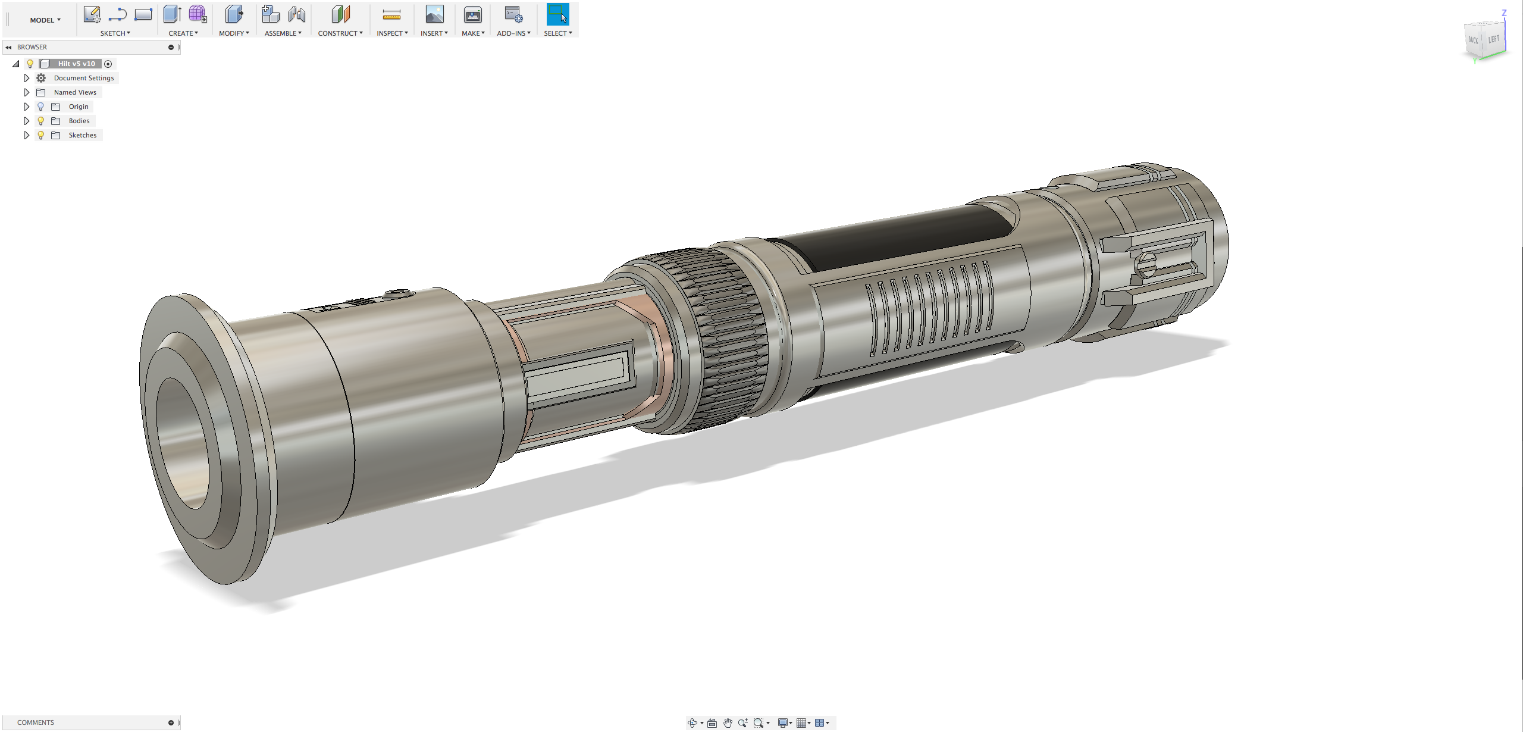Select the Named Views tree item
Screen dimensions: 1523x732
pos(75,92)
